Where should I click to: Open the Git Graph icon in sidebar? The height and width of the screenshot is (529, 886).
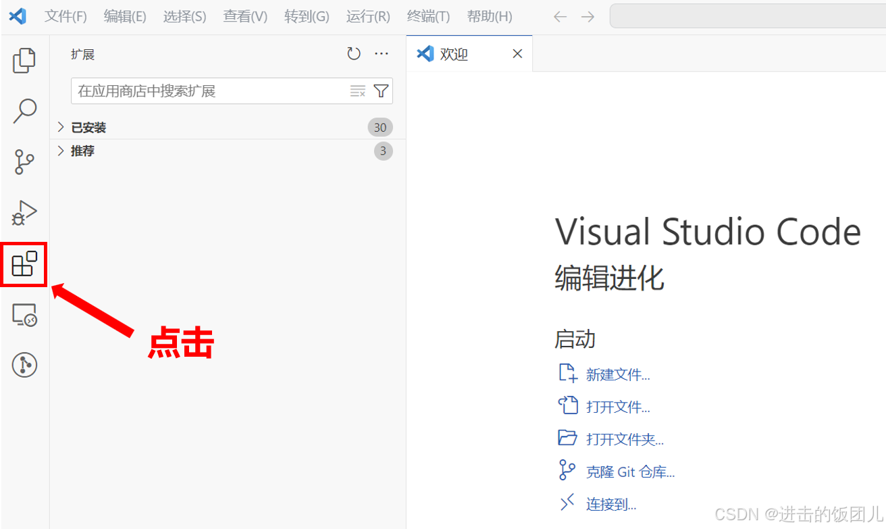click(24, 365)
